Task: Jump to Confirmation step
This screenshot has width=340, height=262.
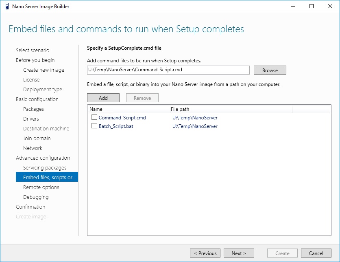Action: click(31, 207)
